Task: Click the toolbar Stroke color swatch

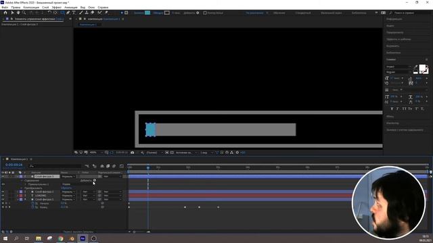Action: [x=167, y=13]
